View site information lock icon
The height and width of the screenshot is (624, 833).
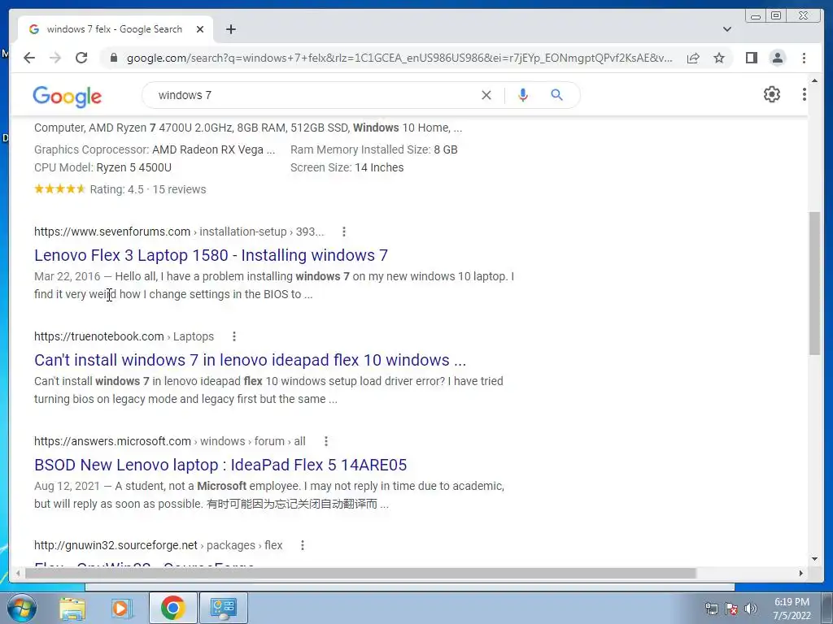click(x=113, y=58)
